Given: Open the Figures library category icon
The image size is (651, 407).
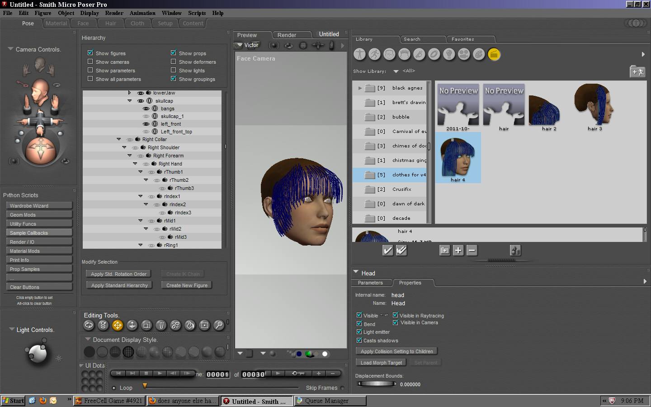Looking at the screenshot, I should coord(359,54).
